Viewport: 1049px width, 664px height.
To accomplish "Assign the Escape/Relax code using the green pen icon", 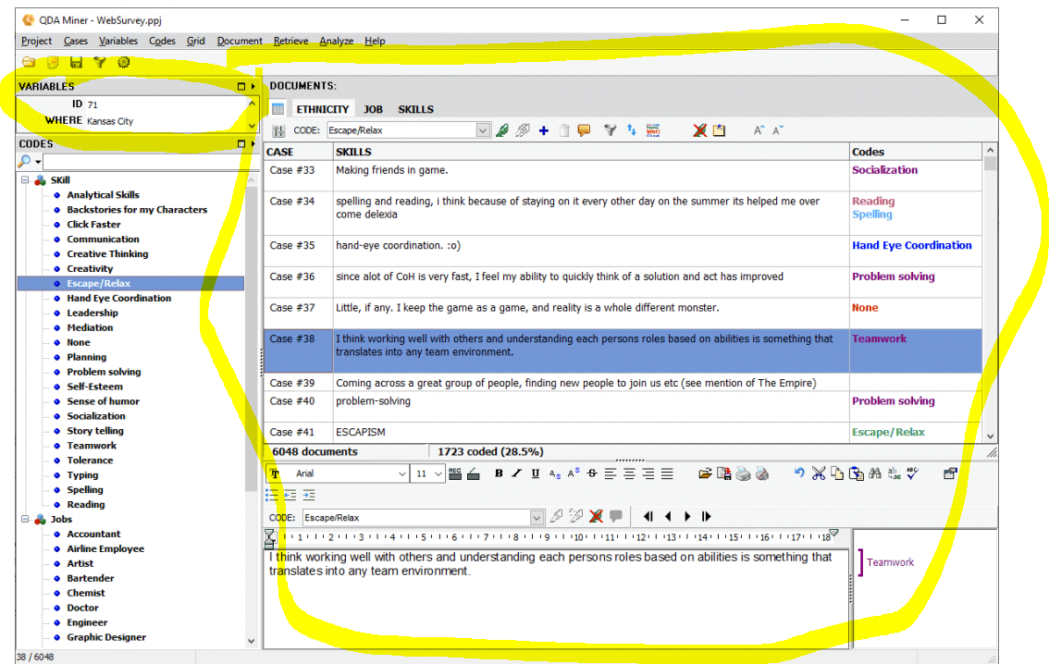I will 501,130.
